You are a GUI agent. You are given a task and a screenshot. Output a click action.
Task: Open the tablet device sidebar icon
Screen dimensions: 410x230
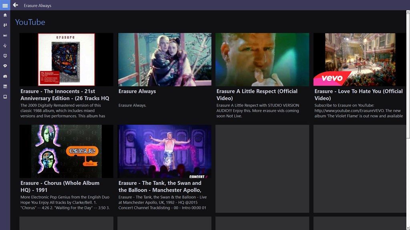pos(5,97)
